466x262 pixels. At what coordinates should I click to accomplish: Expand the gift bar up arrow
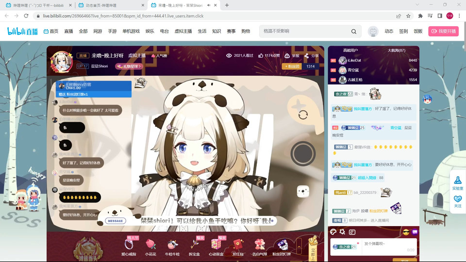click(x=299, y=247)
